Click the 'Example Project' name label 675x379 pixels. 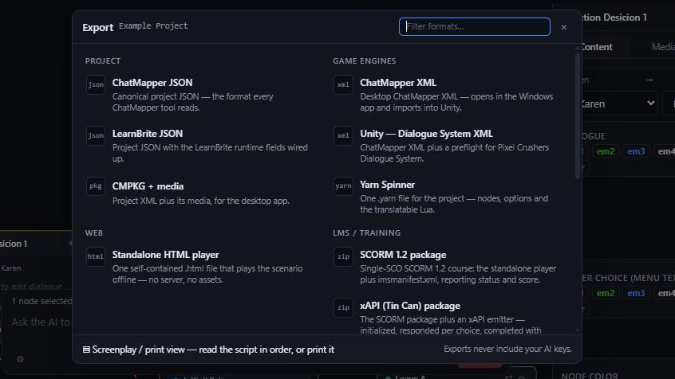click(x=153, y=25)
